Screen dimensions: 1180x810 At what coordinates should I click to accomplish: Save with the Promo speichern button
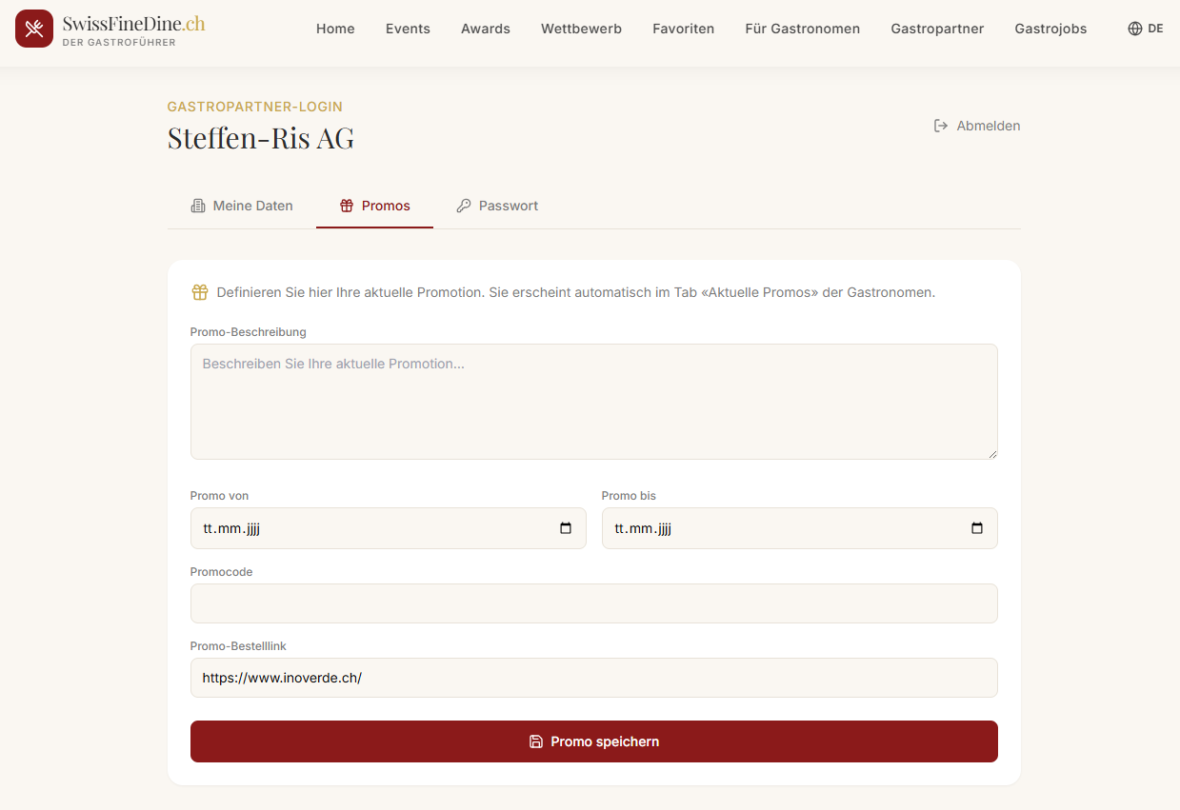tap(594, 741)
